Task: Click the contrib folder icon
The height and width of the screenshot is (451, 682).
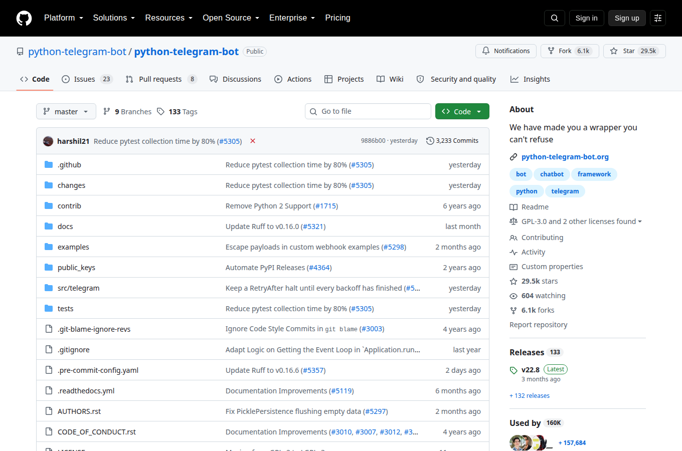Action: (49, 205)
